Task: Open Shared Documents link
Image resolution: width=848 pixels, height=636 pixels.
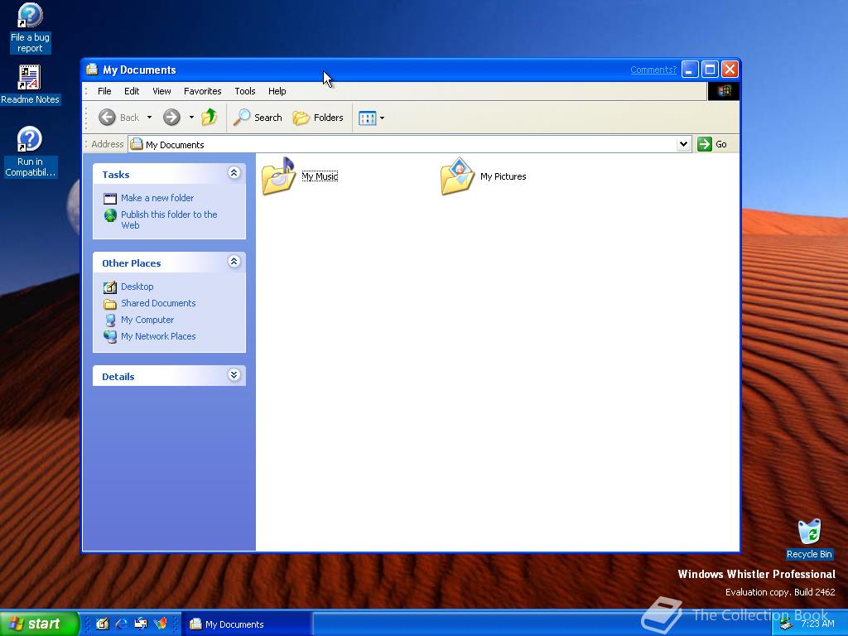Action: [x=158, y=303]
